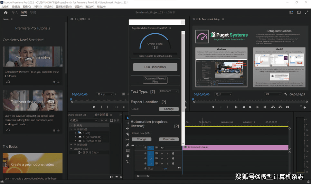Toggle sync lock on track A2
The image size is (311, 184).
(157, 159)
